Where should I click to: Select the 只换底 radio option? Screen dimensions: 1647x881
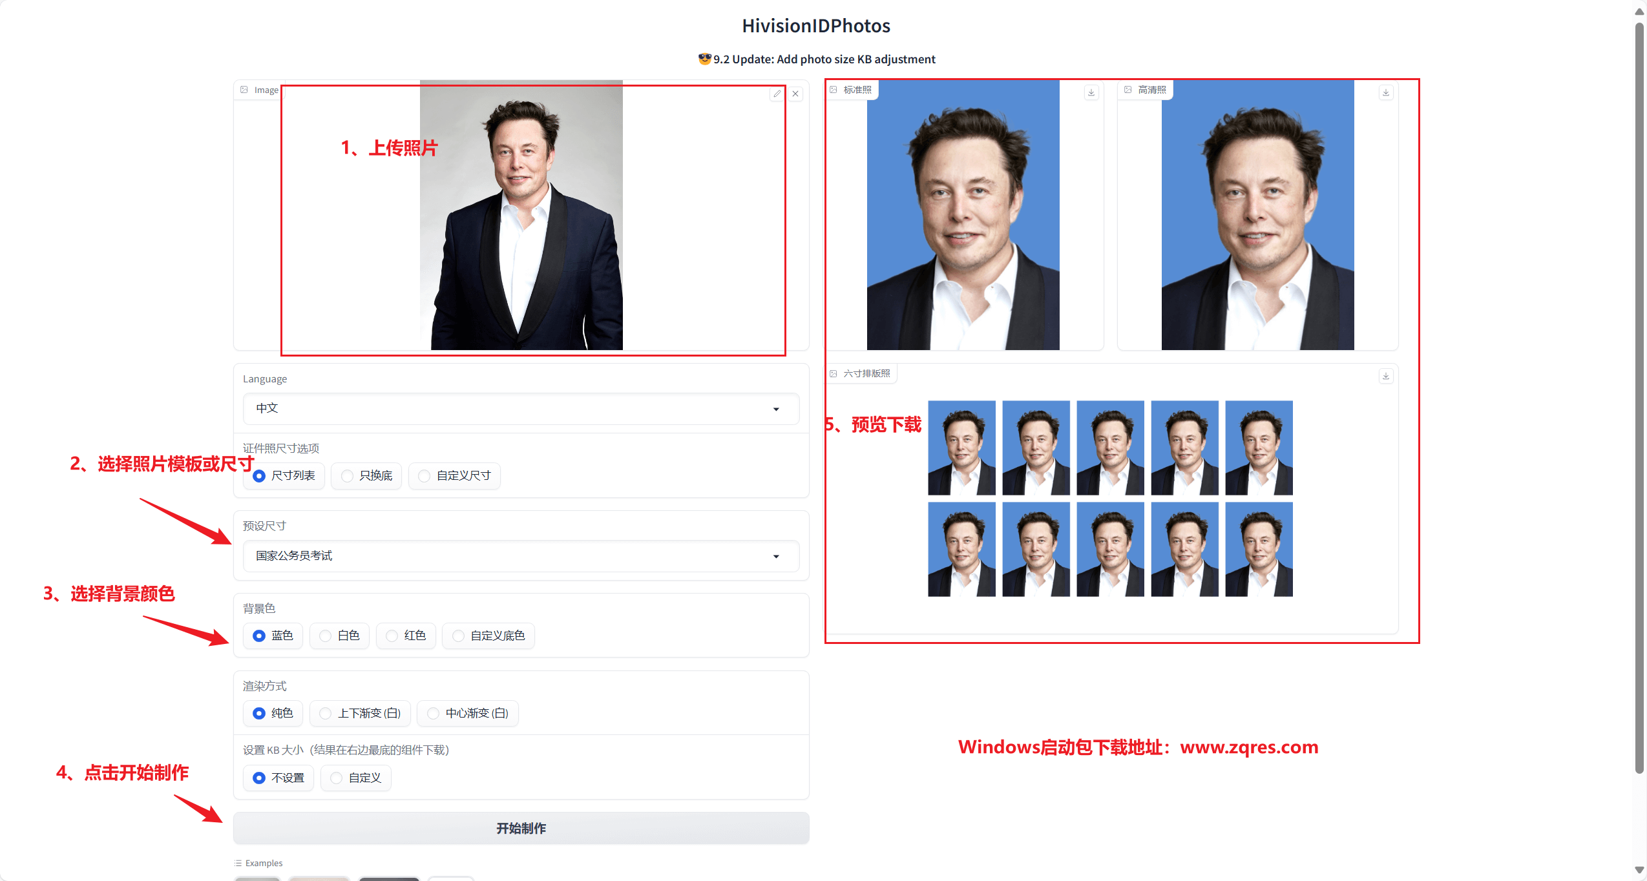point(366,476)
